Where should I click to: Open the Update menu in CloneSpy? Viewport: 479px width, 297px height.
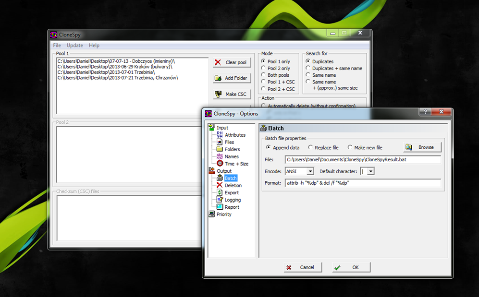click(75, 45)
